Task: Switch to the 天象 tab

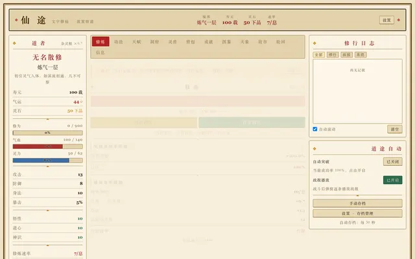Action: (x=244, y=41)
